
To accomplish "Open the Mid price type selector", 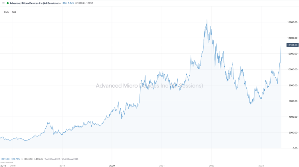I will [14, 12].
